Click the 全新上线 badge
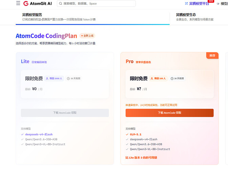Screen dimensions: 228x169 [87, 36]
